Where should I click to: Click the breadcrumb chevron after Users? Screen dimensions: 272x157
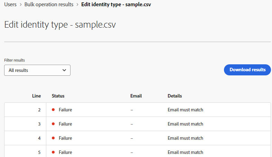click(21, 4)
